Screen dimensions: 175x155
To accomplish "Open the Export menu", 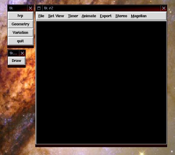I will pos(106,16).
